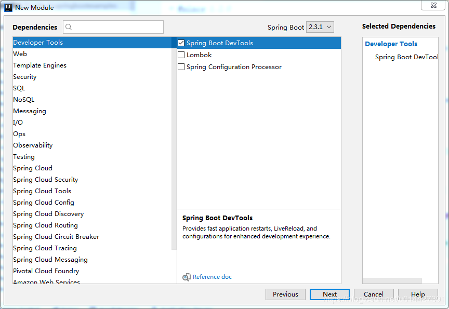Select Spring Boot DevTools in Selected Dependencies

coord(406,57)
